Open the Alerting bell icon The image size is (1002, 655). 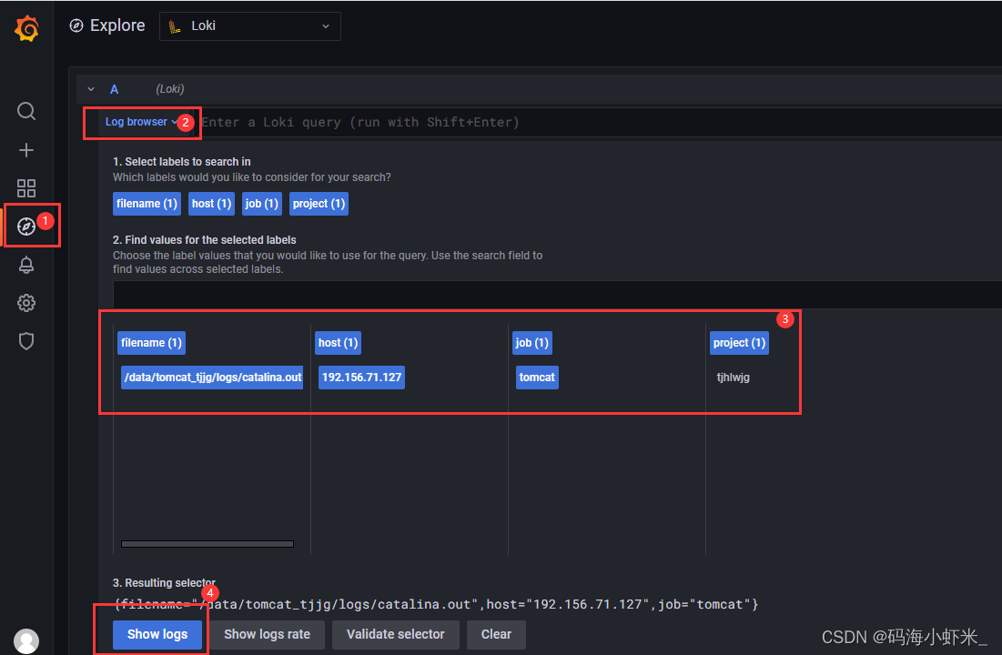pos(26,265)
